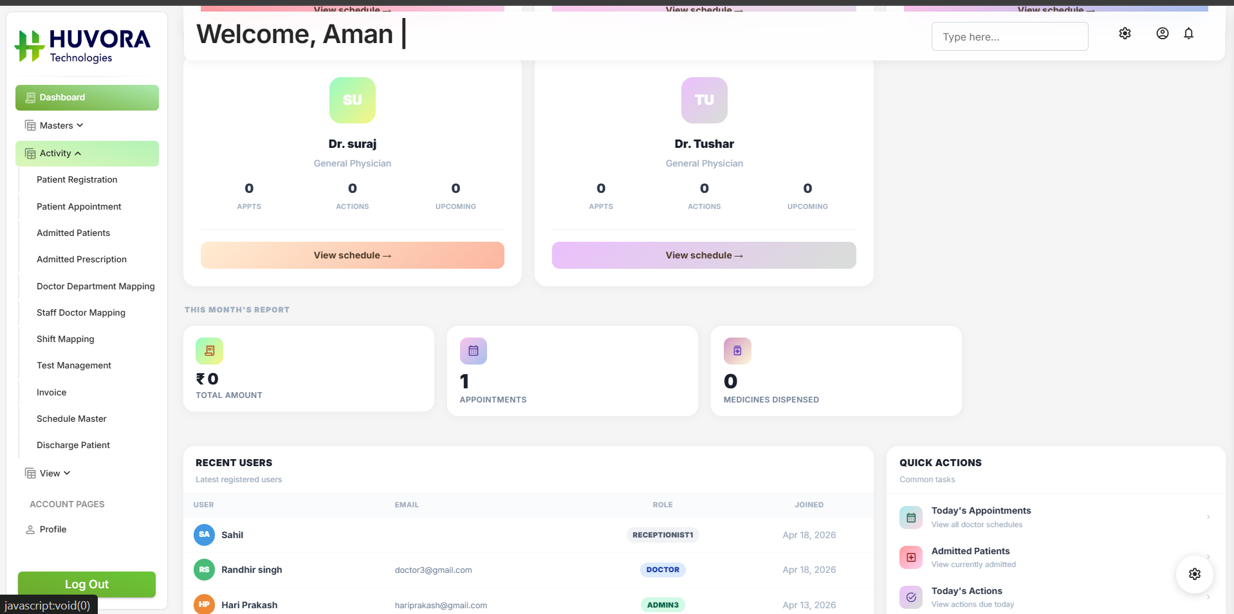Screen dimensions: 1234x614
Task: Expand the View menu in the sidebar
Action: click(x=87, y=473)
